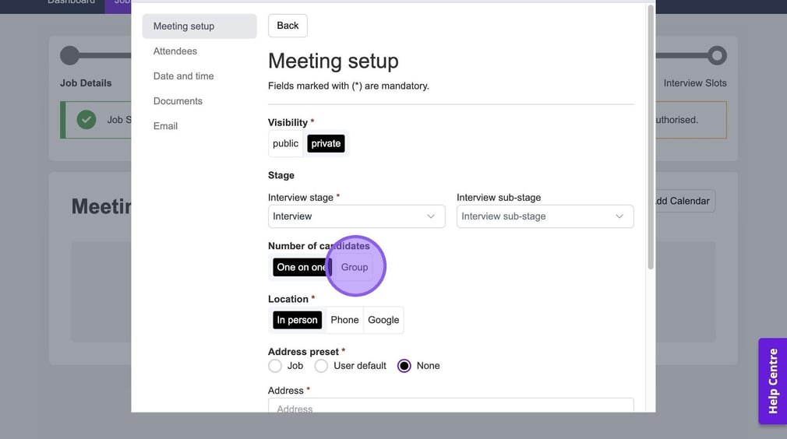
Task: Expand the Interview sub-stage dropdown
Action: click(x=545, y=216)
